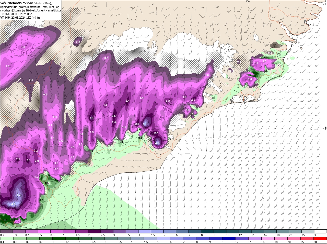Click the 2.7 value on the map
The image size is (327, 244).
pos(156,133)
